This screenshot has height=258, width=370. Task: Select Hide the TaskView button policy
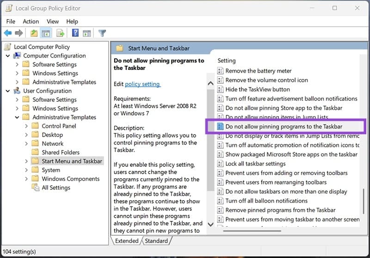258,89
